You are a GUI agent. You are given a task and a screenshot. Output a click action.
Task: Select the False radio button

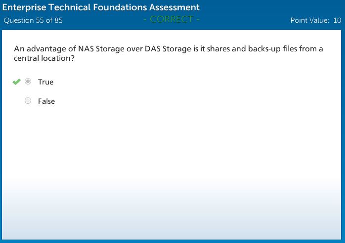(28, 101)
